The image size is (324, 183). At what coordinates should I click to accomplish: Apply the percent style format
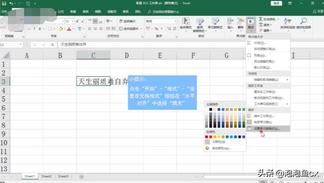pos(156,28)
